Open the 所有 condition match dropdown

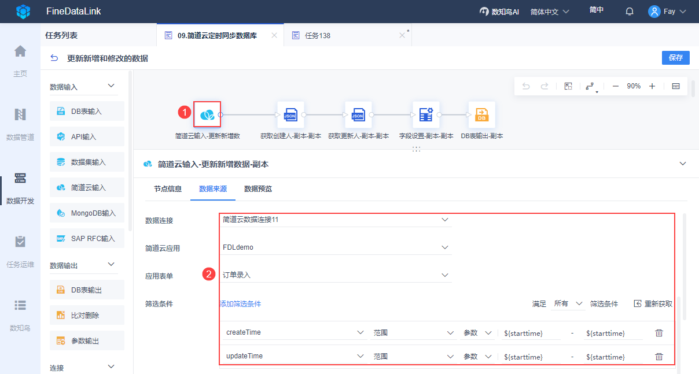coord(568,303)
